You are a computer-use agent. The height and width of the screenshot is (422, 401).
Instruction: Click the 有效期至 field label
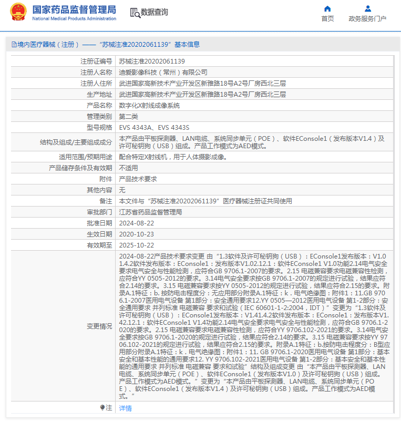click(x=99, y=245)
